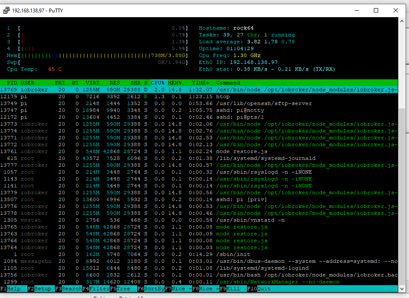409x298 pixels.
Task: Maximize the PuTTY window
Action: pos(376,10)
